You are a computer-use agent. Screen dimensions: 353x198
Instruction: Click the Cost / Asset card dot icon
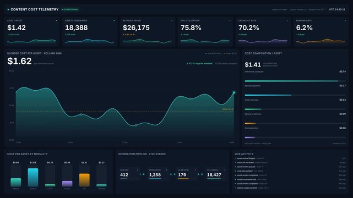pyautogui.click(x=56, y=20)
